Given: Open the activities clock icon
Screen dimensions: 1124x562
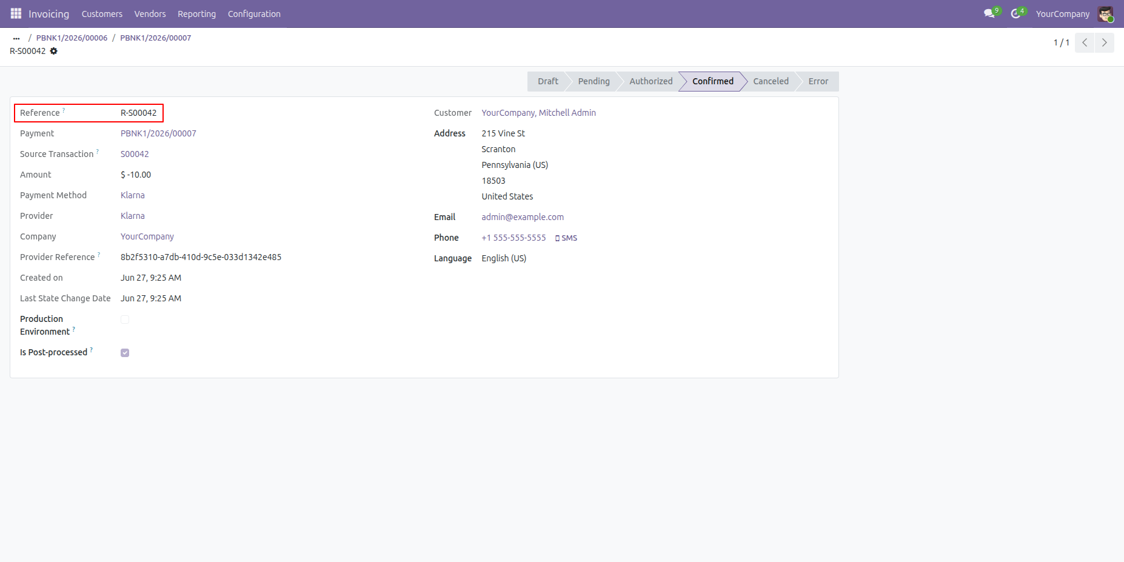Looking at the screenshot, I should (x=1016, y=13).
